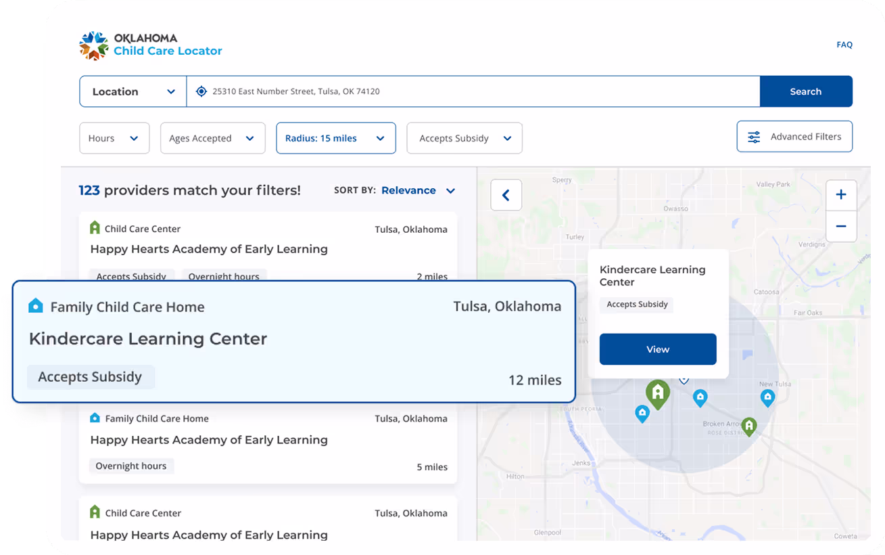The width and height of the screenshot is (885, 555).
Task: Open the Hours filter dropdown
Action: 114,138
